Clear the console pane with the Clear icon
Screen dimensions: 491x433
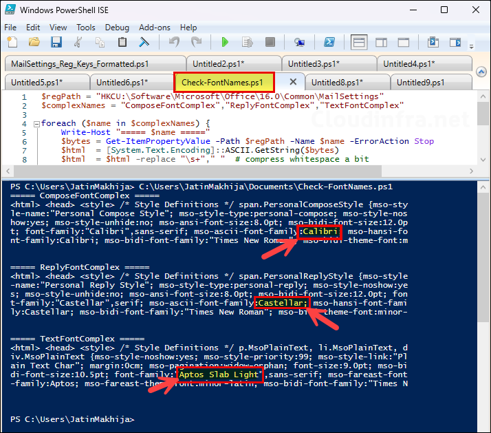(144, 42)
